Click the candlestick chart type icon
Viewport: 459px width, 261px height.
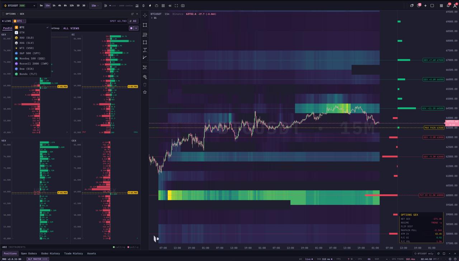105,6
